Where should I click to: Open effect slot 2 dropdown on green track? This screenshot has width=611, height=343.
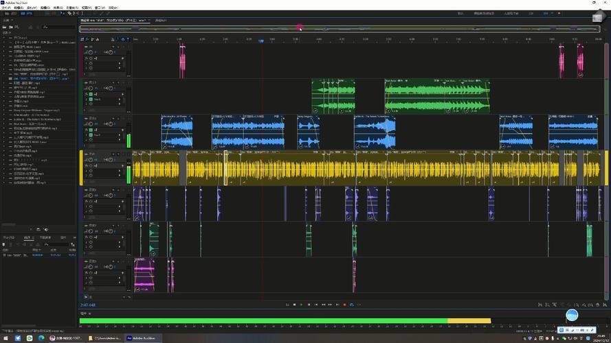coord(120,104)
